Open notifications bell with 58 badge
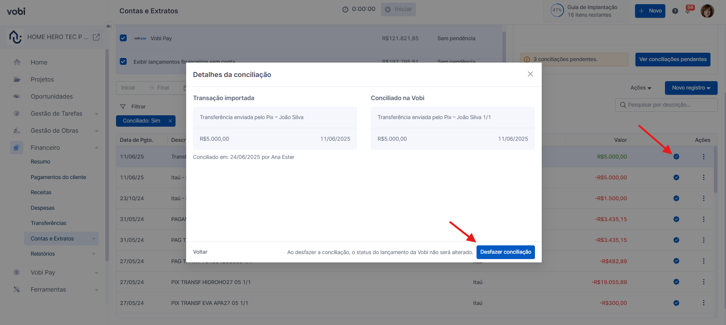The height and width of the screenshot is (325, 726). 688,10
